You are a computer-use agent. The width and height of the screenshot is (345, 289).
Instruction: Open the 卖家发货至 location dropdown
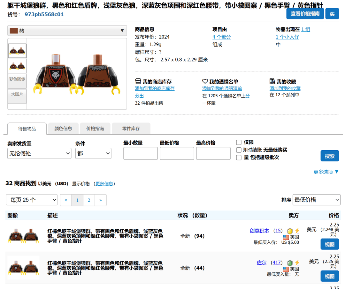click(x=39, y=153)
